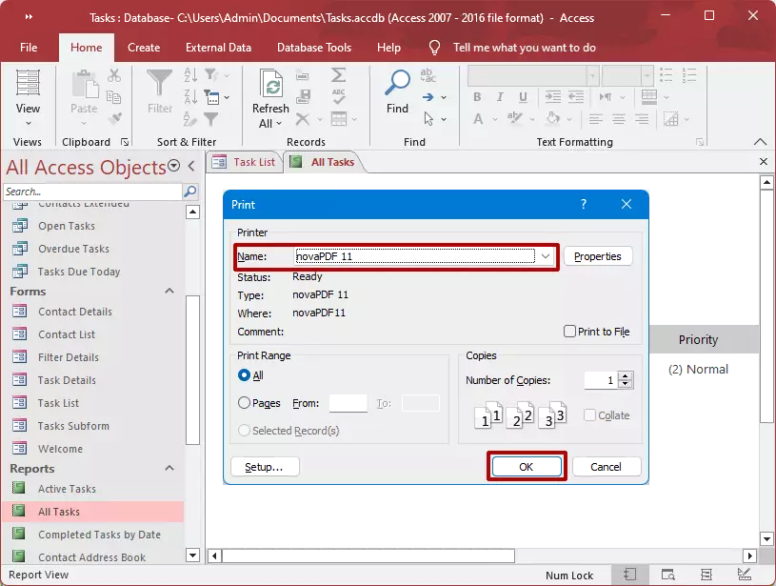Click the Refresh All icon
The height and width of the screenshot is (586, 776).
pos(270,86)
